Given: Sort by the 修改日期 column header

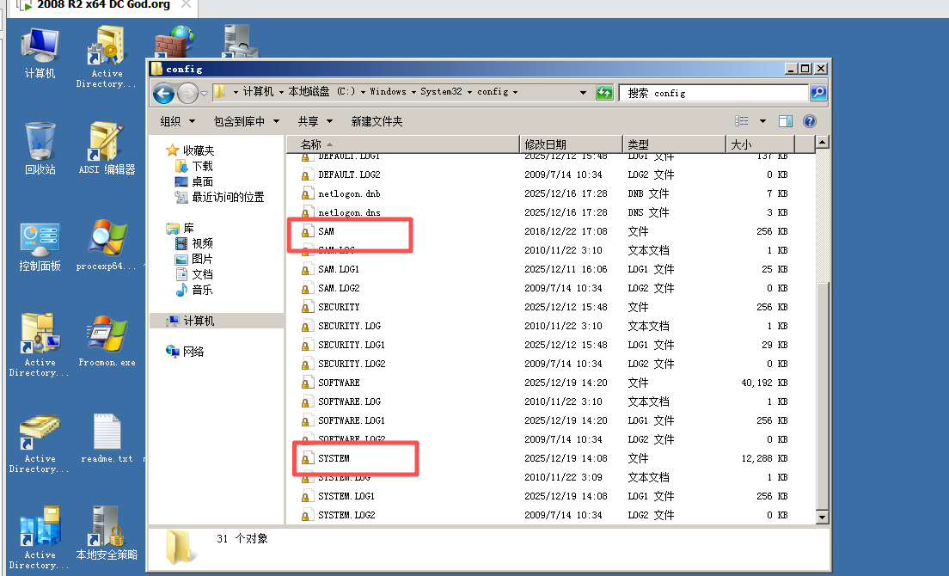Looking at the screenshot, I should (x=572, y=144).
